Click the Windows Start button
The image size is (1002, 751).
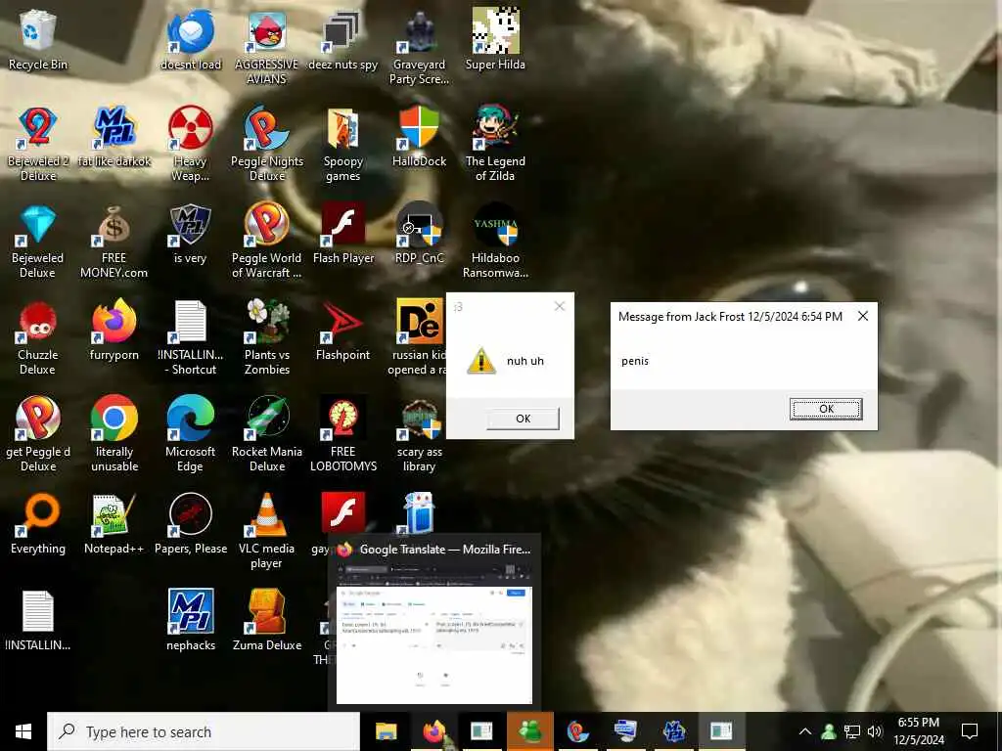[x=23, y=731]
